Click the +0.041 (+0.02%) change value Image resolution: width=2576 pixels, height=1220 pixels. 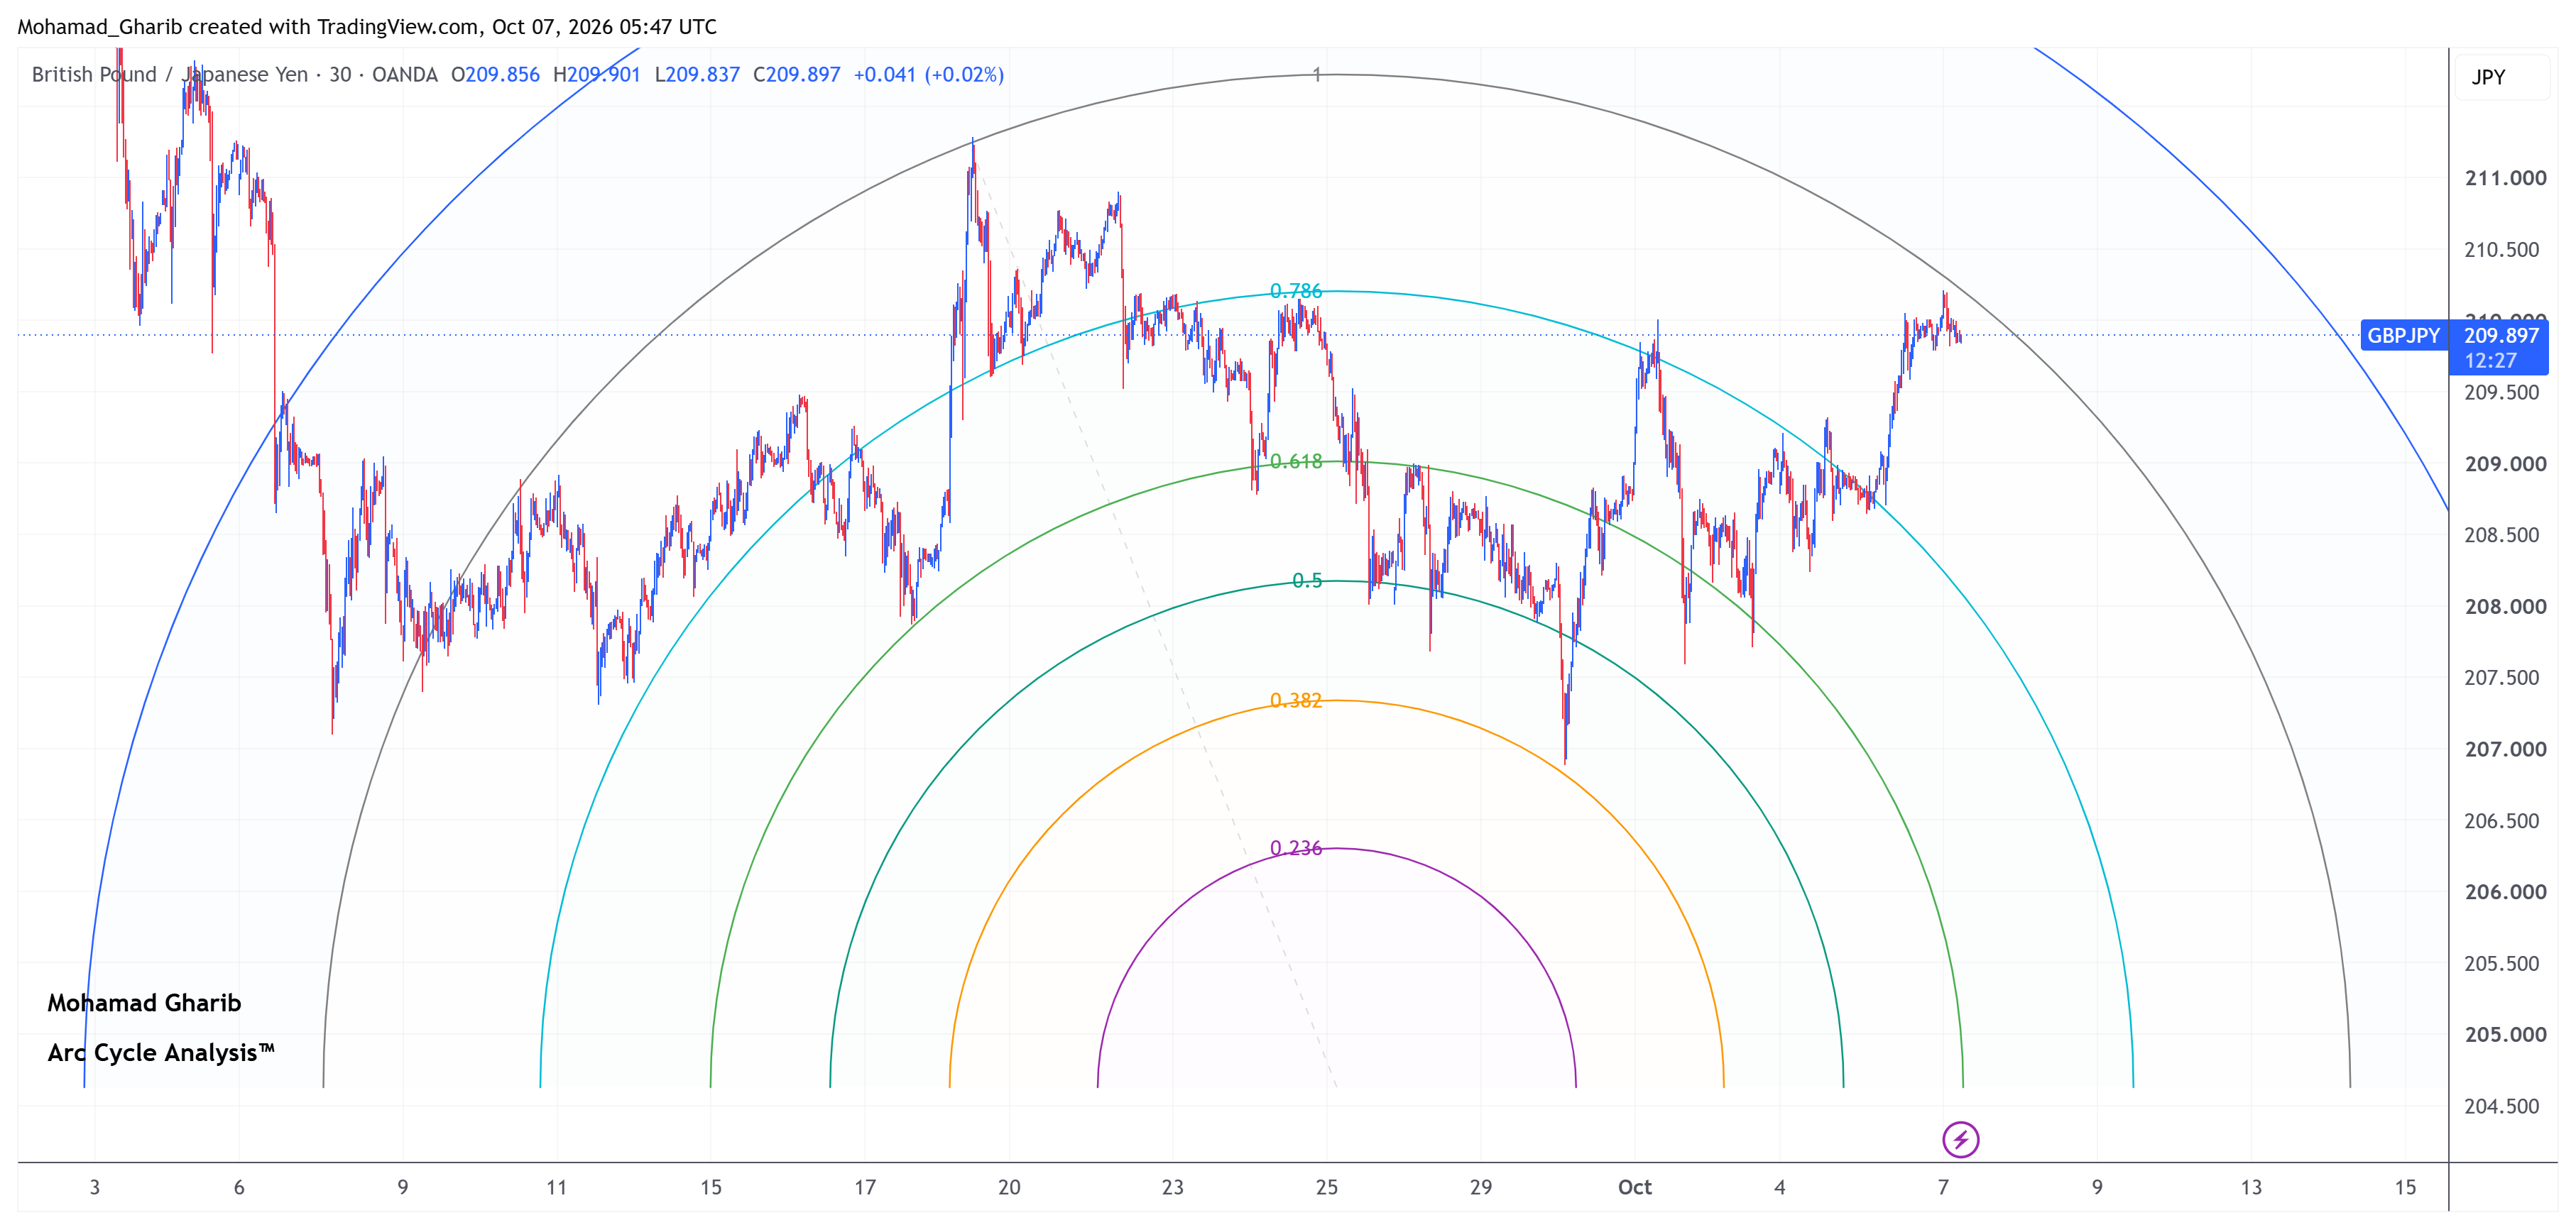[929, 75]
